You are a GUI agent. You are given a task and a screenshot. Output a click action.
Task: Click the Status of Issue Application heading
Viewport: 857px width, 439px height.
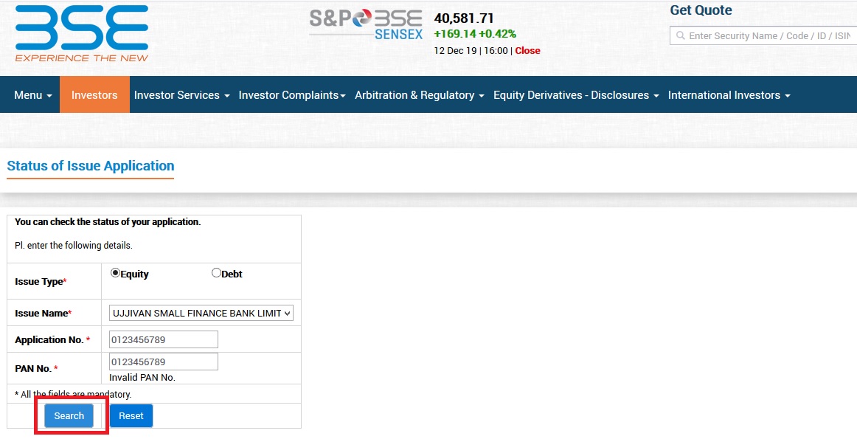[91, 166]
